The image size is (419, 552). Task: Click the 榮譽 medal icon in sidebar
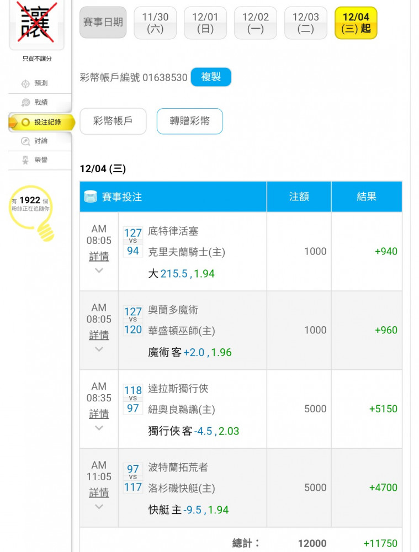tap(25, 160)
